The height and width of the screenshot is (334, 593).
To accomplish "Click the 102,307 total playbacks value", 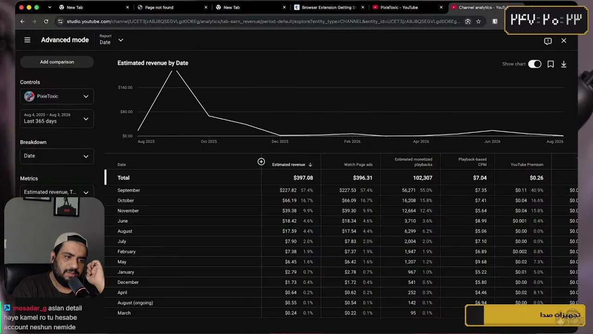I will pyautogui.click(x=423, y=178).
